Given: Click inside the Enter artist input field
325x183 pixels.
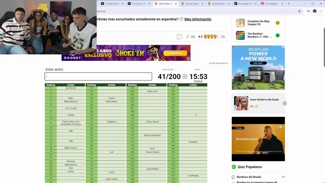Looking at the screenshot, I should click(98, 77).
